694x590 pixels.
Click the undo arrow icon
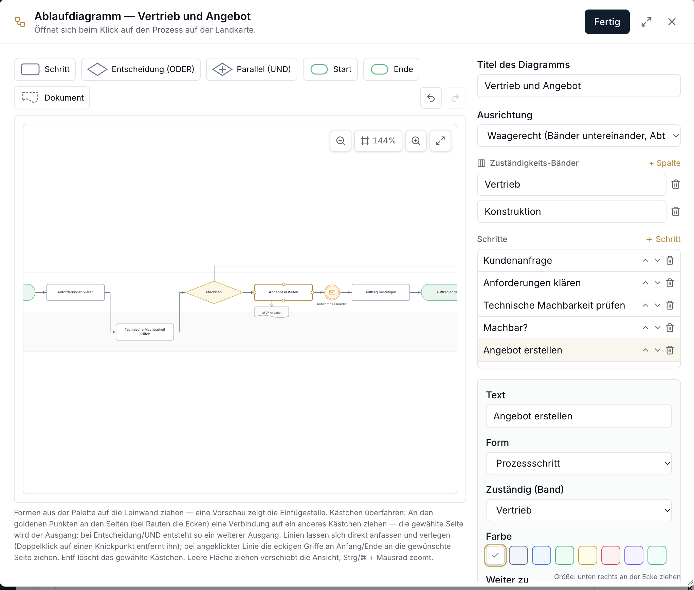coord(431,98)
